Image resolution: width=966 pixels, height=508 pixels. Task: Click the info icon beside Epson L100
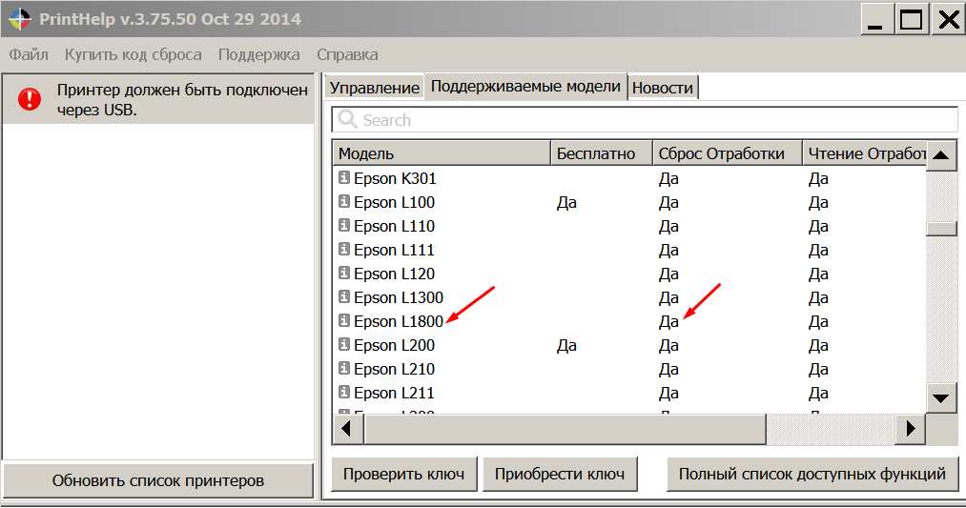coord(343,201)
